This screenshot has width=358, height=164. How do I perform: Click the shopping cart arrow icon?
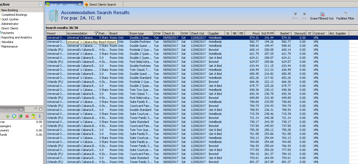[x=21, y=116]
